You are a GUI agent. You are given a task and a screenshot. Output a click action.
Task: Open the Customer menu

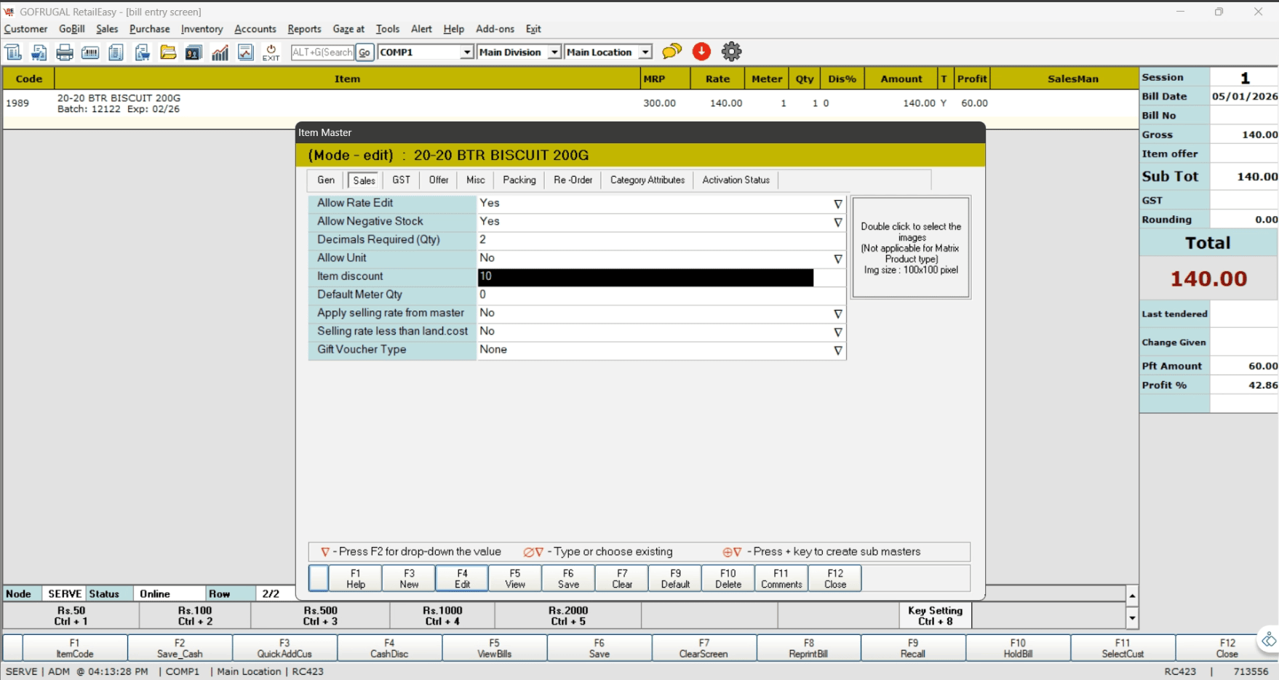[25, 29]
